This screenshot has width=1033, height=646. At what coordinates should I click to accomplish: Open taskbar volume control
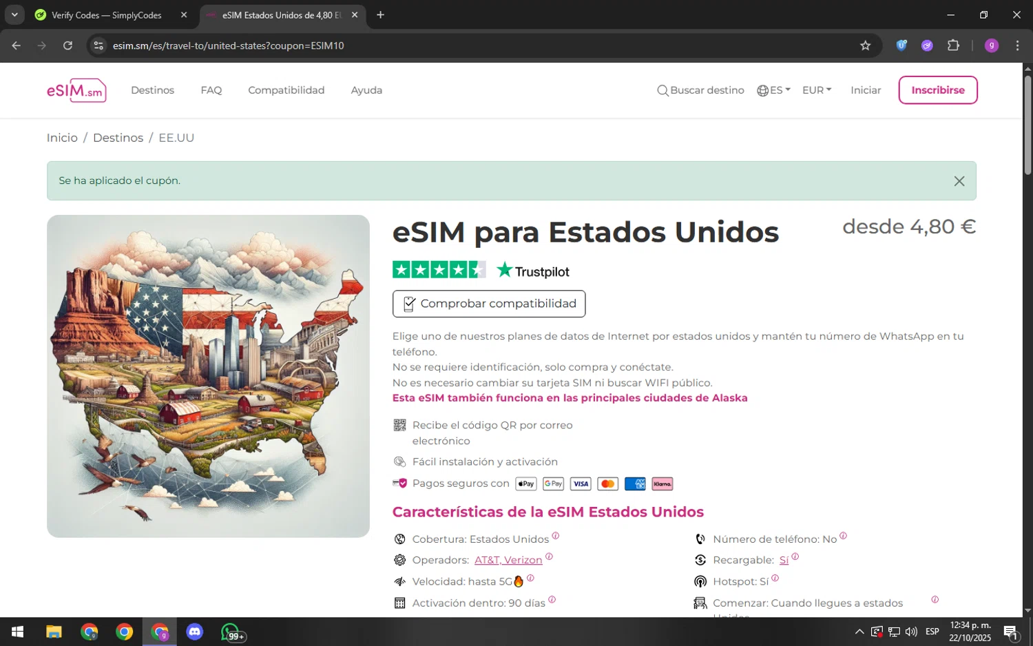pyautogui.click(x=911, y=632)
